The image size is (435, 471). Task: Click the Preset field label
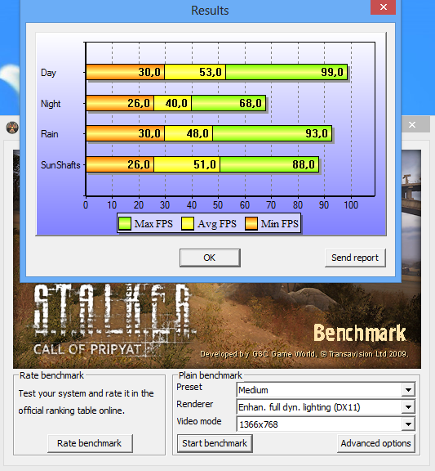189,387
